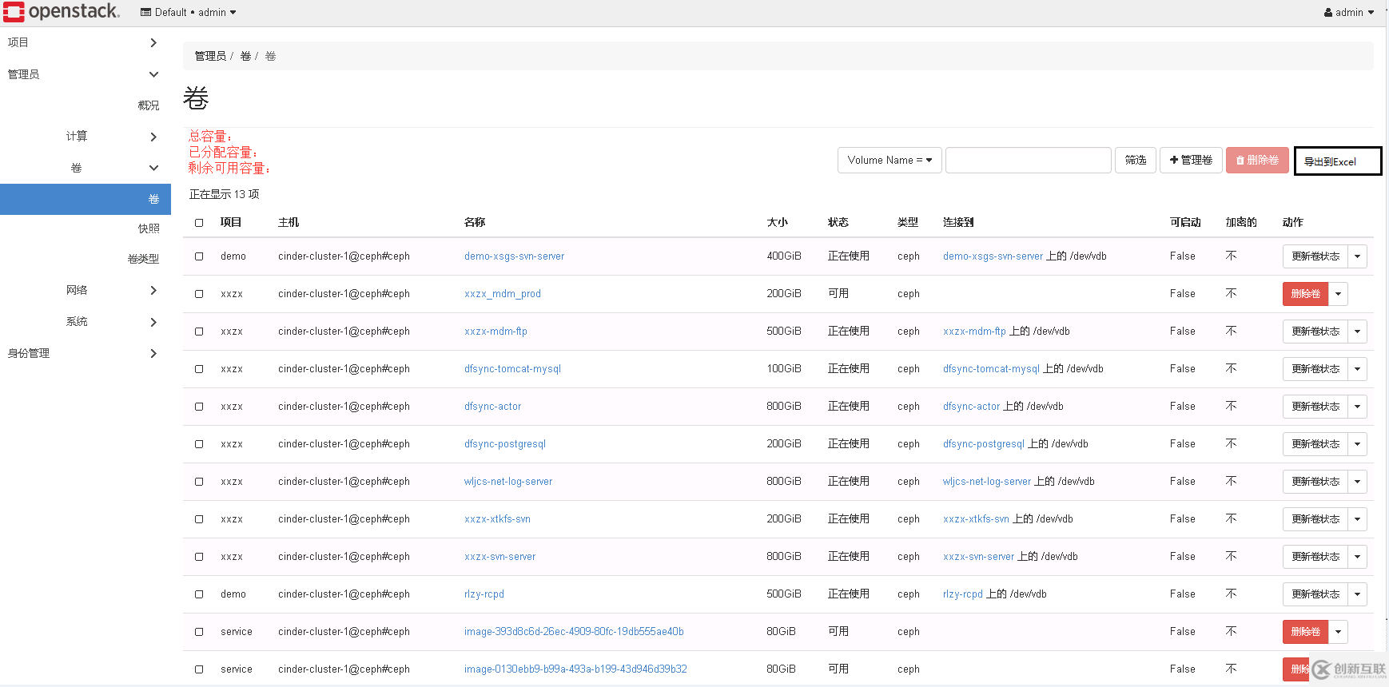
Task: Open the dfsync-tomcat-mysql volume name link
Action: pyautogui.click(x=512, y=369)
